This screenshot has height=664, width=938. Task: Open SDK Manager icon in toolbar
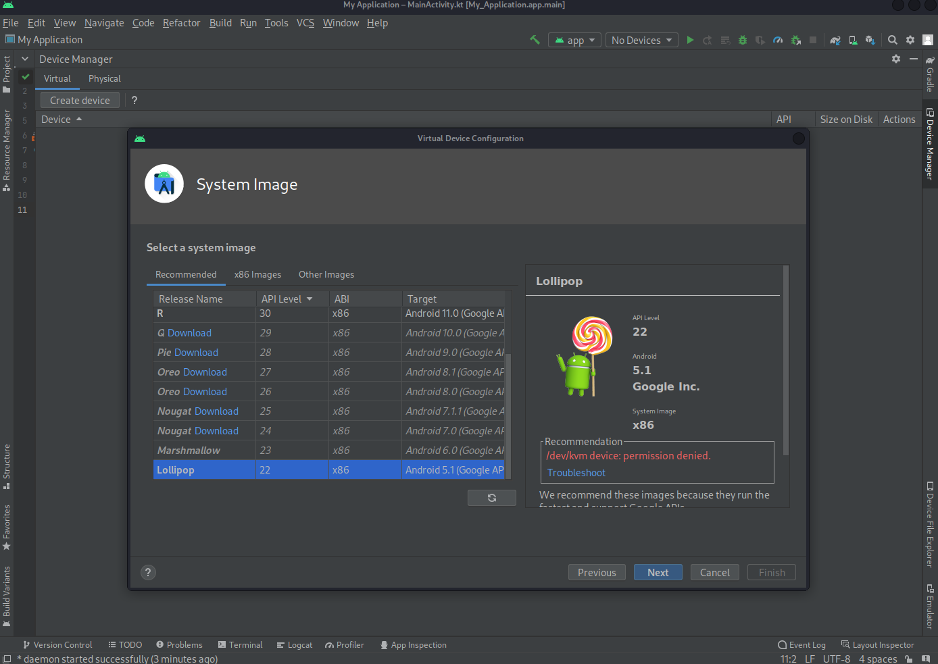(x=870, y=40)
